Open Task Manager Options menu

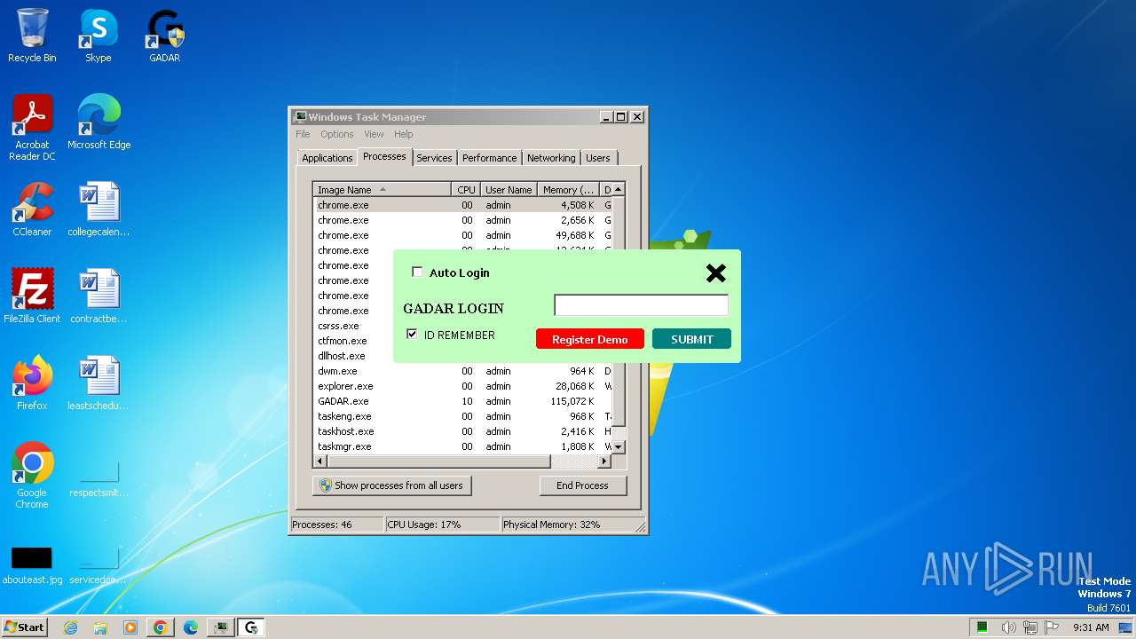click(x=337, y=134)
